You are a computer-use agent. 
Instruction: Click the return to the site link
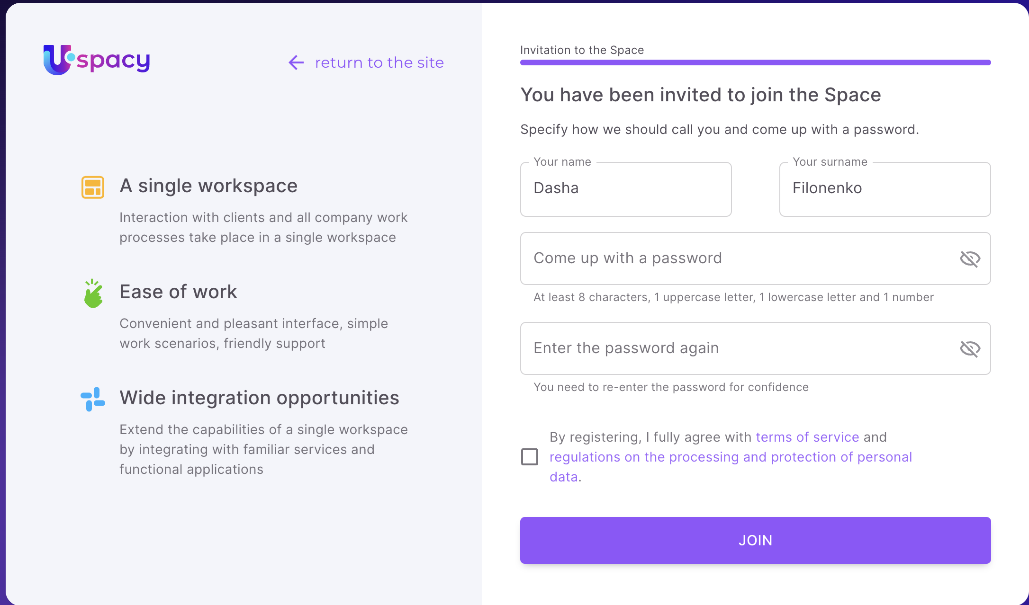(x=379, y=62)
